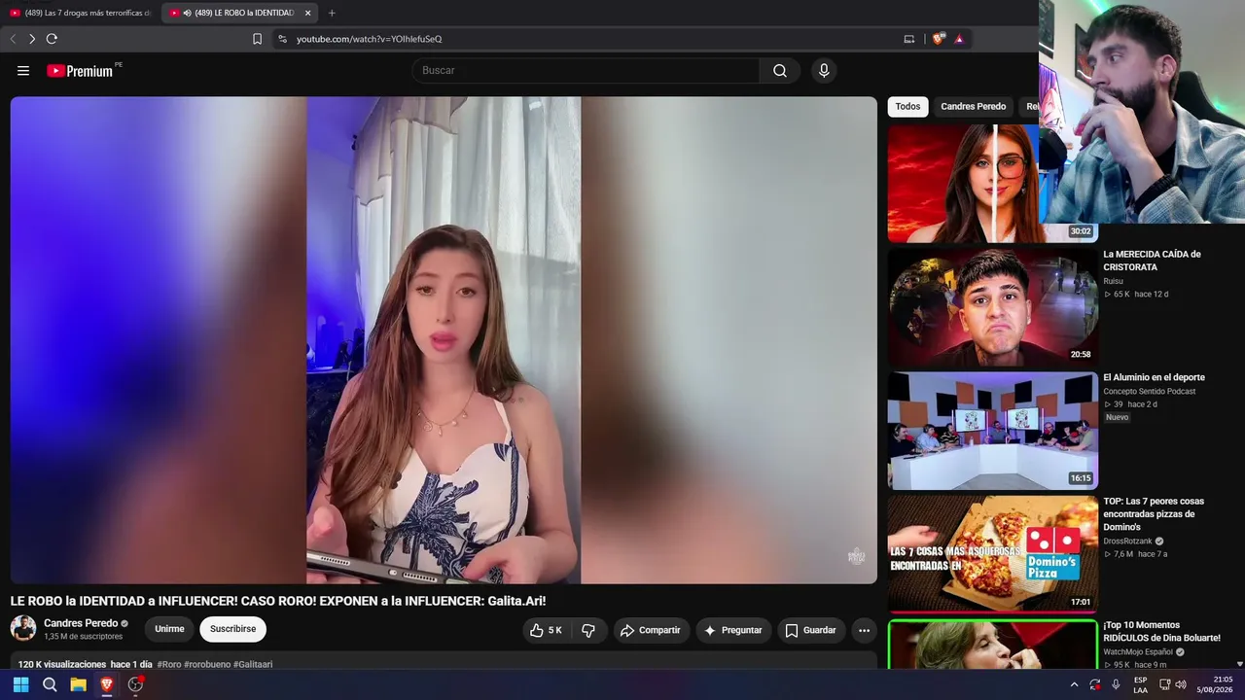
Task: Open more actions three-dot menu
Action: point(864,630)
